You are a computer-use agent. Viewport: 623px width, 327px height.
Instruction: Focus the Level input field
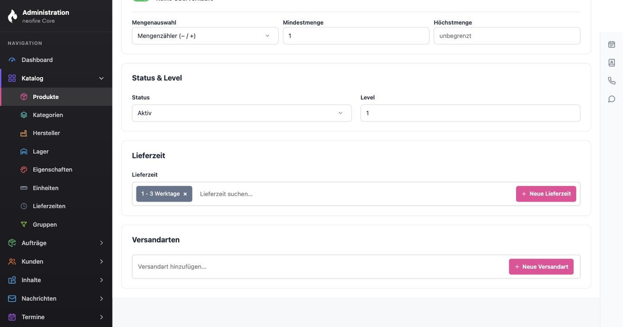click(x=470, y=113)
